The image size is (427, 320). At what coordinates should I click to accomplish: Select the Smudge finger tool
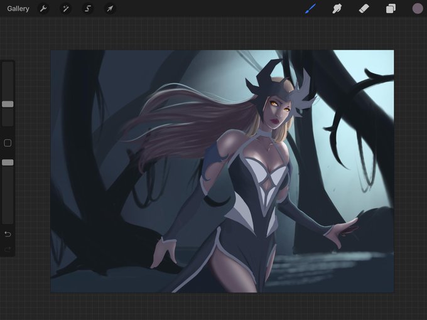pyautogui.click(x=337, y=9)
